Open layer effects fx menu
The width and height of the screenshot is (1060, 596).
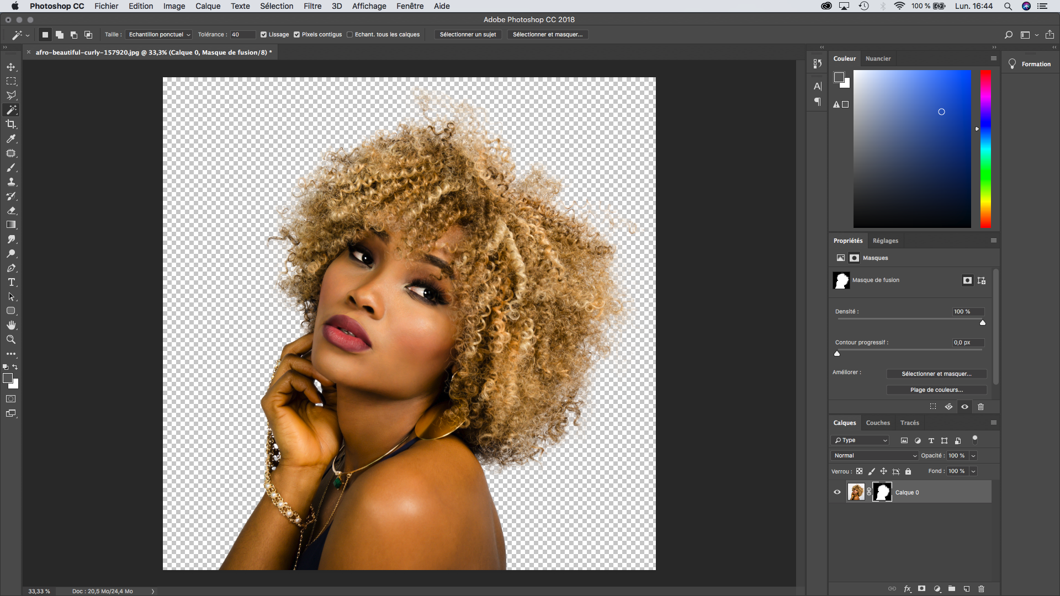(x=907, y=589)
